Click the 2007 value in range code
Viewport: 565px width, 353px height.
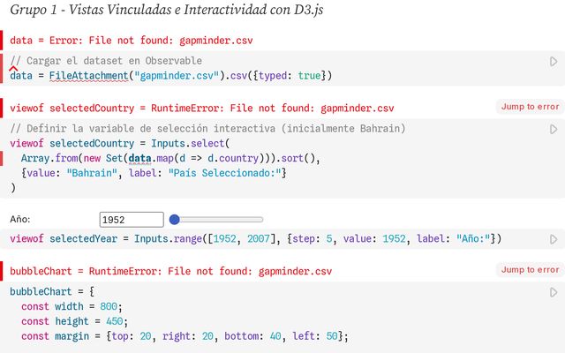coord(259,239)
